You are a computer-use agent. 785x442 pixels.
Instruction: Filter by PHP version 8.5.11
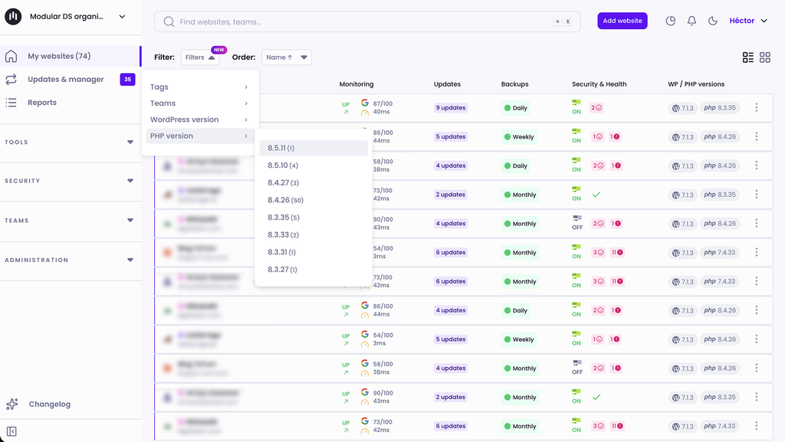[314, 148]
